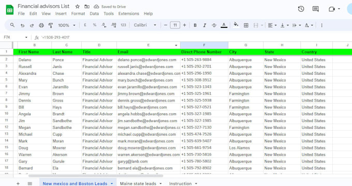
Task: Open the View menu
Action: (x=46, y=13)
